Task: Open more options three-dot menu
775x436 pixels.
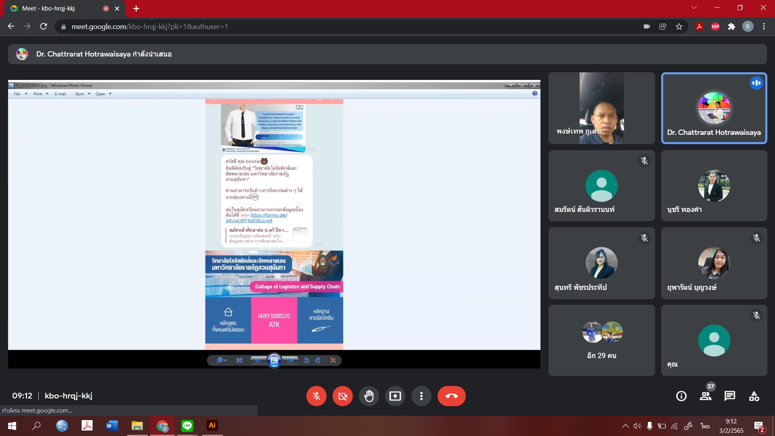Action: [421, 396]
